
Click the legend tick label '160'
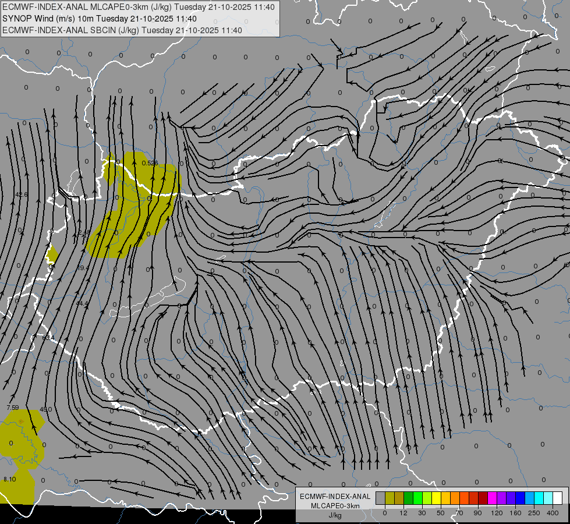coord(515,513)
